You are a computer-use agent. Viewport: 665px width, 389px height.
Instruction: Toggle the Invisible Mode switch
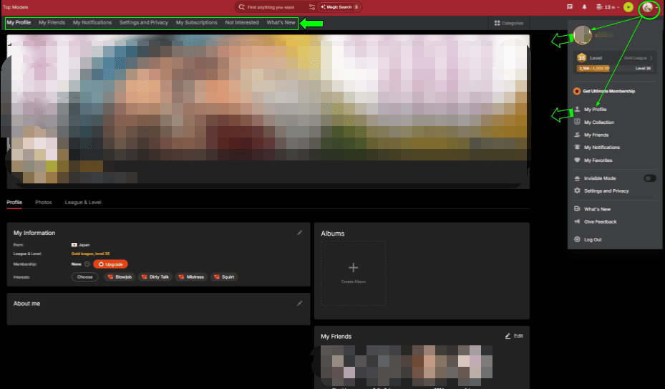[x=650, y=178]
